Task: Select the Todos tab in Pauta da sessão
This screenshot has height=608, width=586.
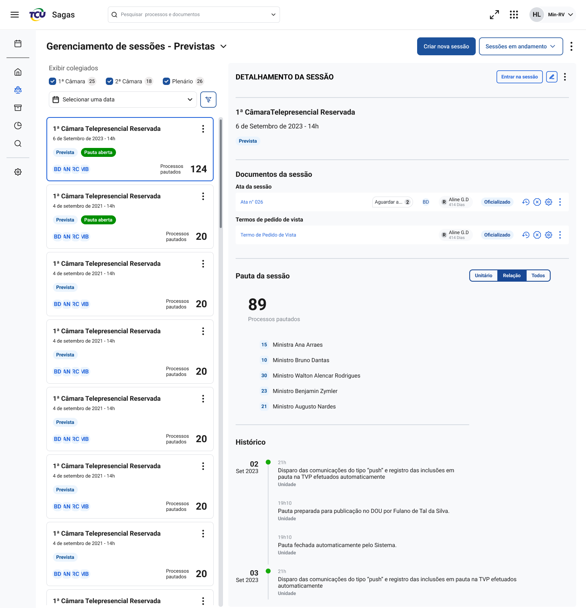Action: [x=538, y=276]
